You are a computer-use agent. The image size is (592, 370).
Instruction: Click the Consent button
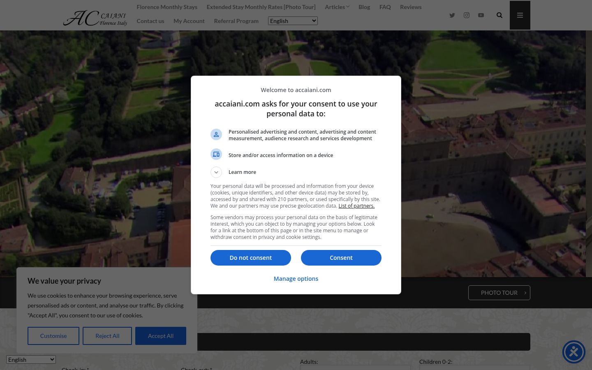point(341,258)
